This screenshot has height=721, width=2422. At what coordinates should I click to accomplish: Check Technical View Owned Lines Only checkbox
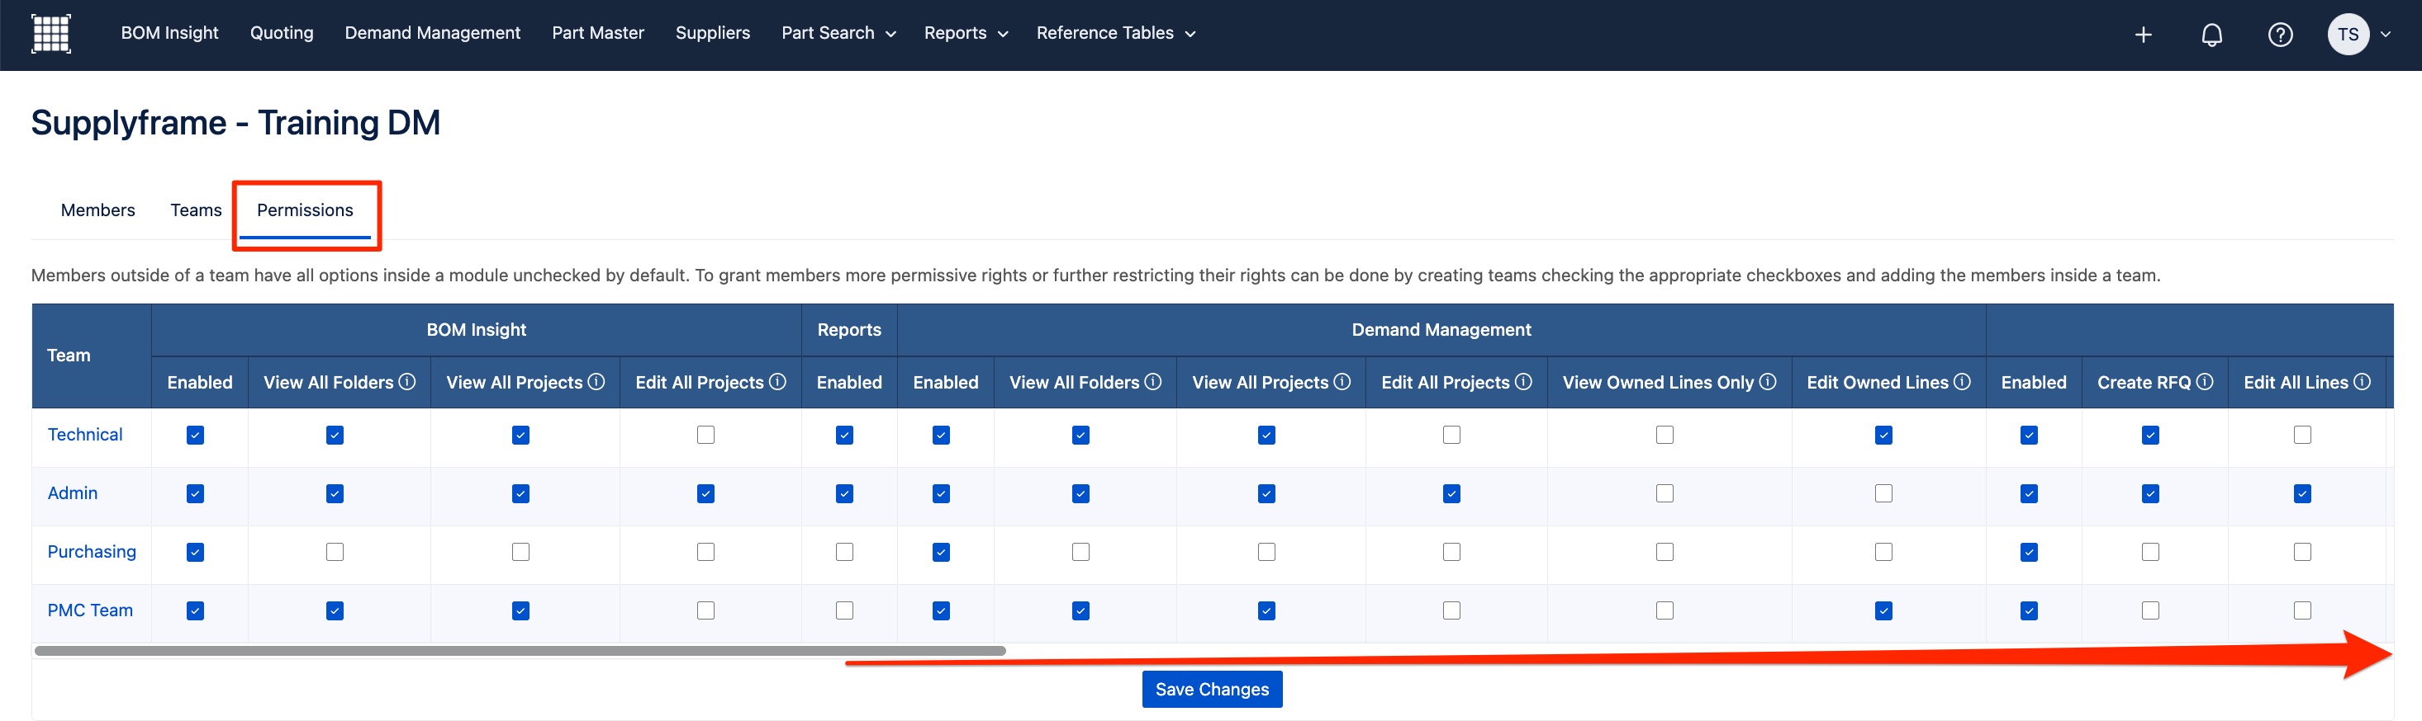[x=1665, y=436]
